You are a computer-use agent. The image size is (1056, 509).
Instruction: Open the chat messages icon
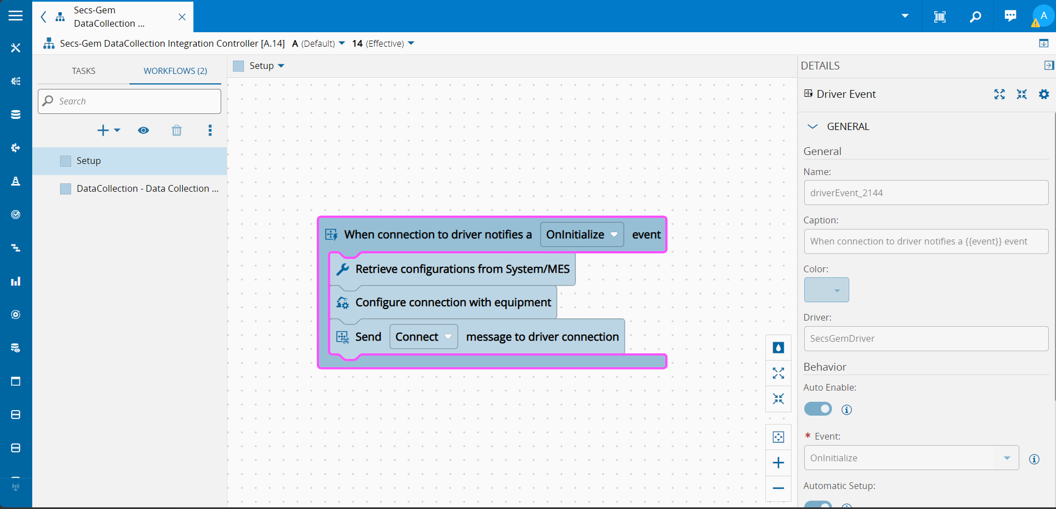(x=1010, y=16)
